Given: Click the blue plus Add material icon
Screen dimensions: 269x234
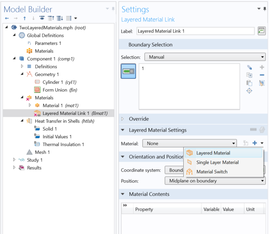Looking at the screenshot, I should point(255,143).
